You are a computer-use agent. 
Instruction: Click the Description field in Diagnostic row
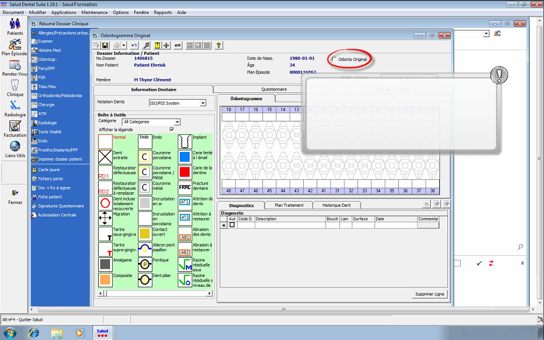click(290, 225)
